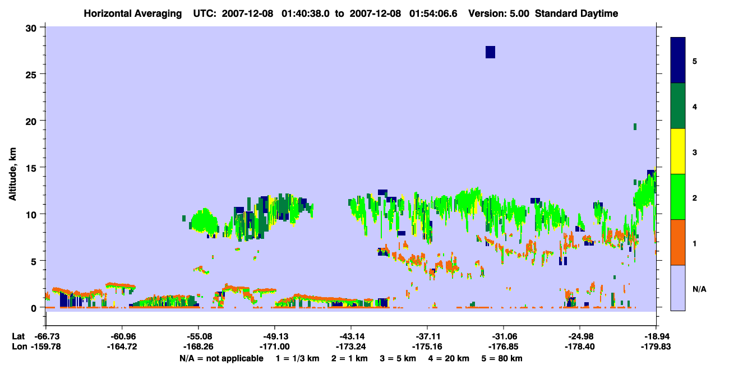
Task: Click the 'Lon' axis row label
Action: point(19,347)
